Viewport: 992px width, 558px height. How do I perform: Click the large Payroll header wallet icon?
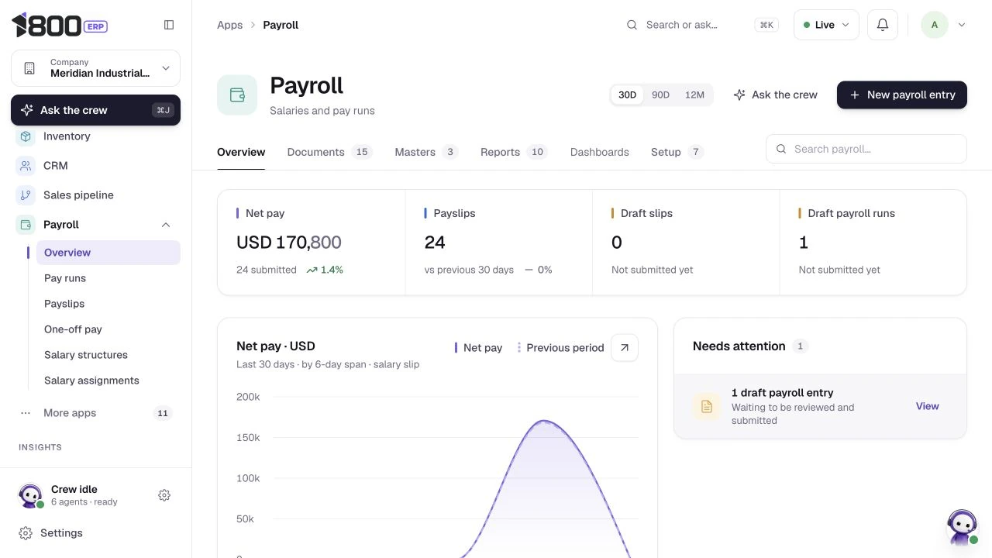(x=237, y=95)
